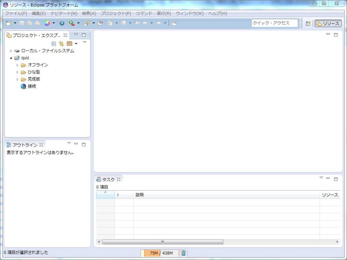Toggle Link with Editor in Project Explorer
This screenshot has width=347, height=260.
(x=61, y=44)
